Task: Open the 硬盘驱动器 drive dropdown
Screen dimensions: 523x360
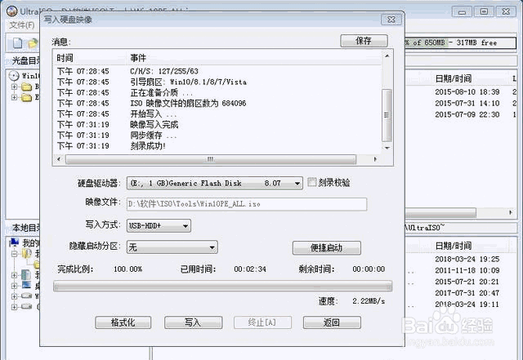Action: click(x=297, y=184)
